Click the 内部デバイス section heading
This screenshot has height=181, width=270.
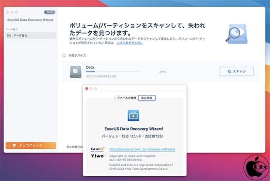point(77,55)
